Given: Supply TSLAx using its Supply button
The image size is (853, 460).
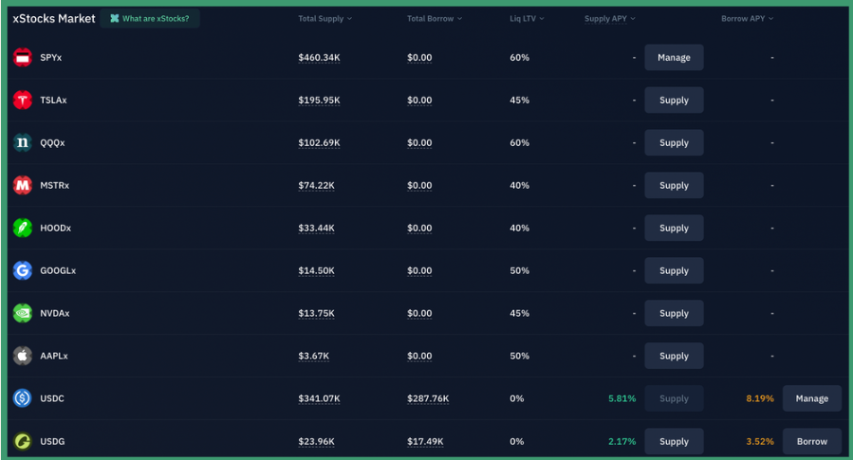Looking at the screenshot, I should point(674,101).
